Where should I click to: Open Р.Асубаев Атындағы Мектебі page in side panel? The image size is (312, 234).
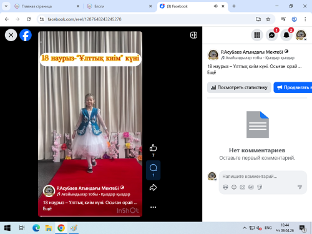point(252,52)
